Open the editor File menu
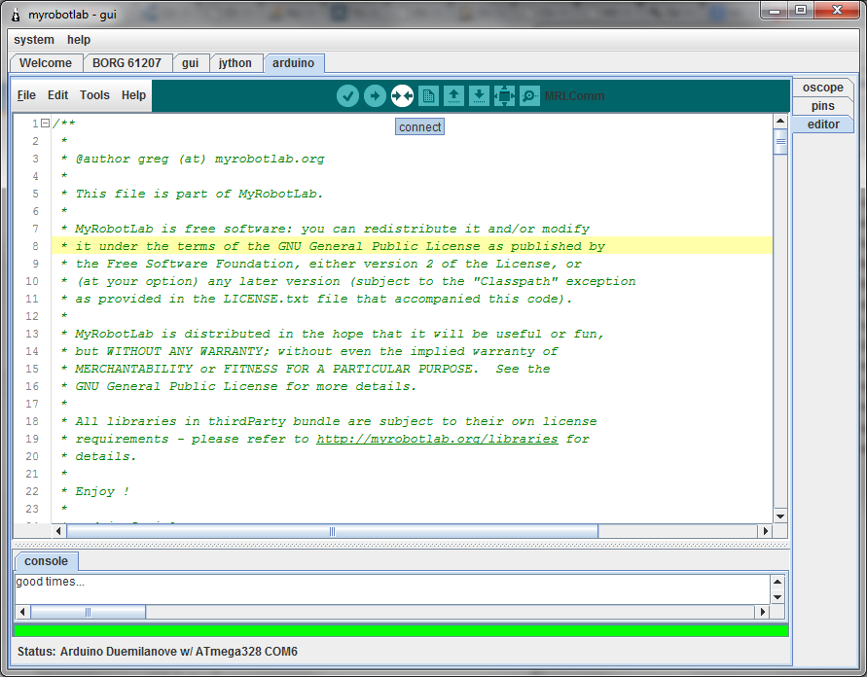The image size is (867, 677). pos(26,95)
